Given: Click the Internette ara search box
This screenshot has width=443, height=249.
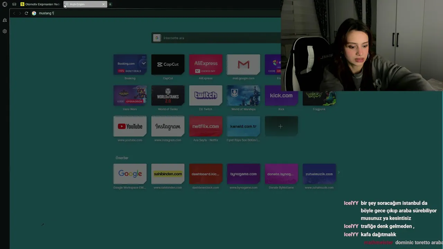Looking at the screenshot, I should pos(216,38).
